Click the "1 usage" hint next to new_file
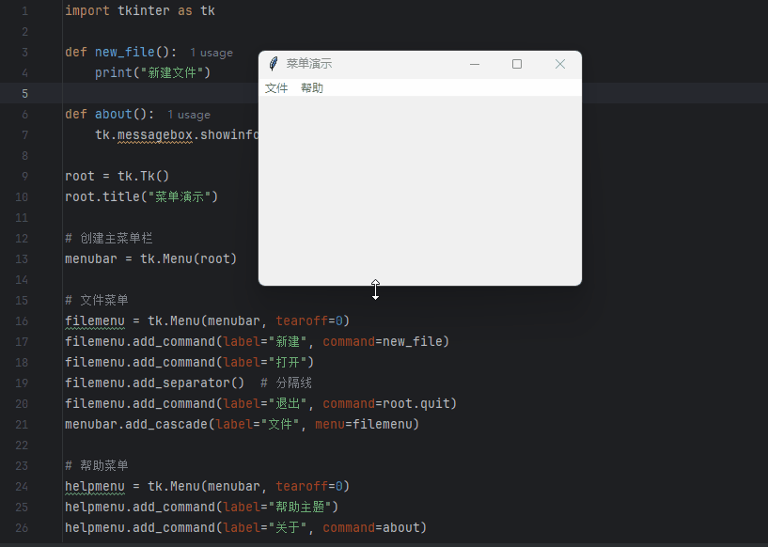Viewport: 768px width, 547px height. click(212, 53)
